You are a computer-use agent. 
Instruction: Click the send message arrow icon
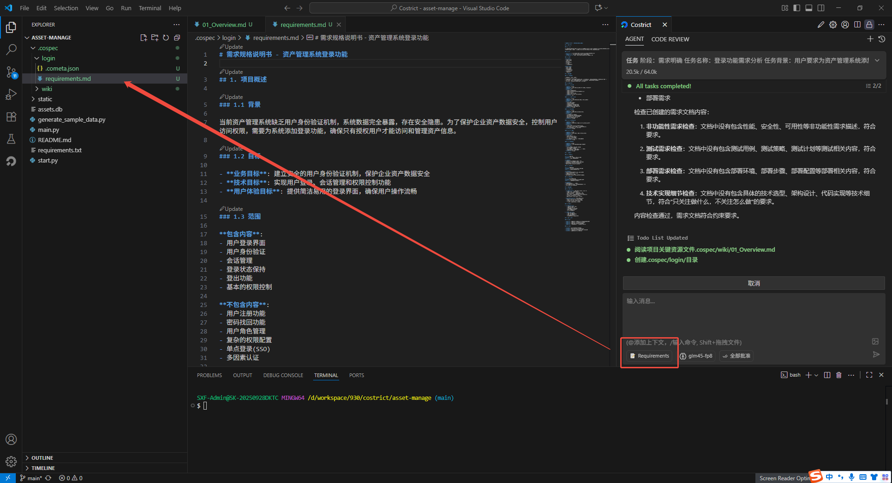click(x=876, y=355)
